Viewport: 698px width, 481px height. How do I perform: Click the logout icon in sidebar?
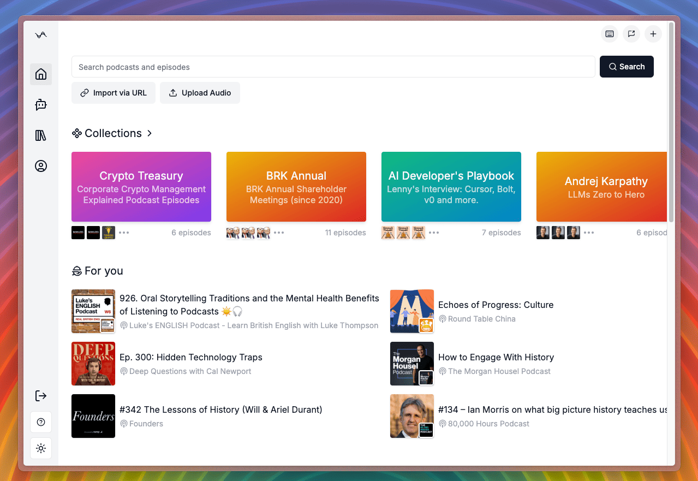[x=41, y=396]
